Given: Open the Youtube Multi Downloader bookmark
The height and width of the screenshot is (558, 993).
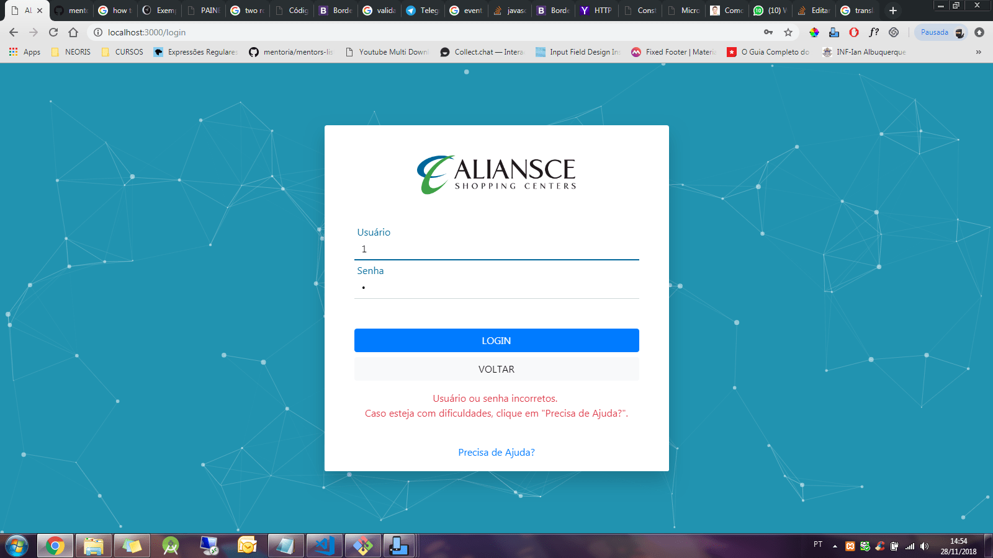Looking at the screenshot, I should (387, 52).
